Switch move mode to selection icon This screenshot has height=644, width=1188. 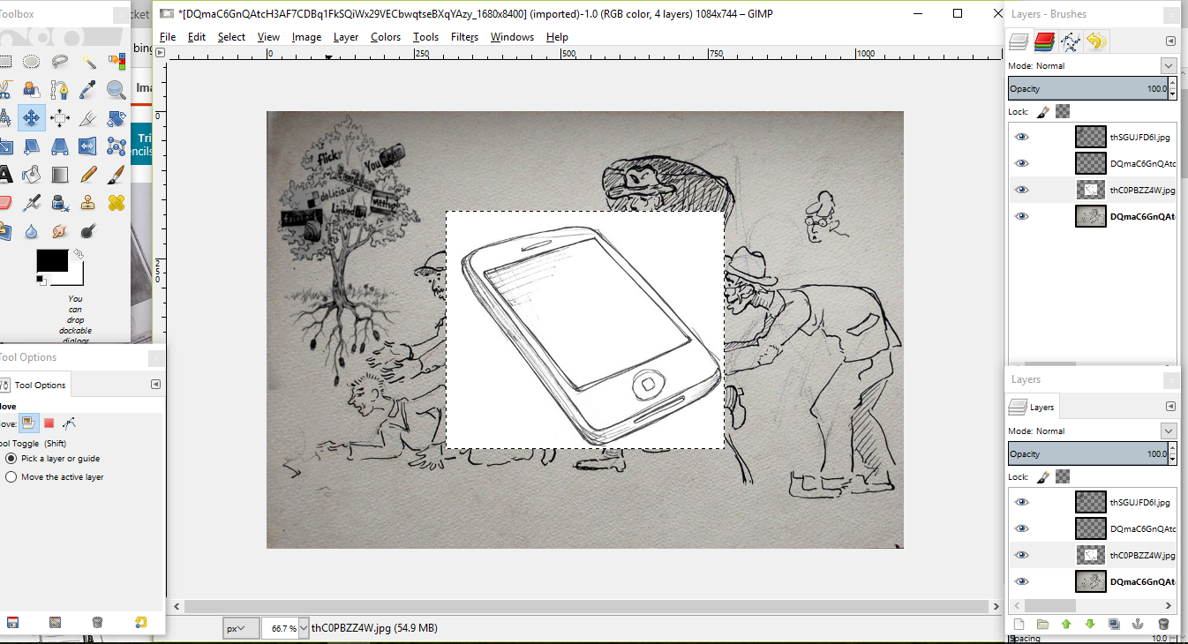point(49,423)
